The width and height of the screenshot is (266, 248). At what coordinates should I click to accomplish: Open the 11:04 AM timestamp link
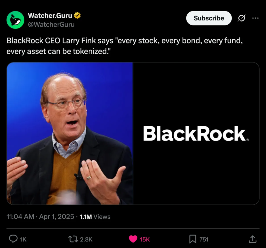click(x=20, y=216)
